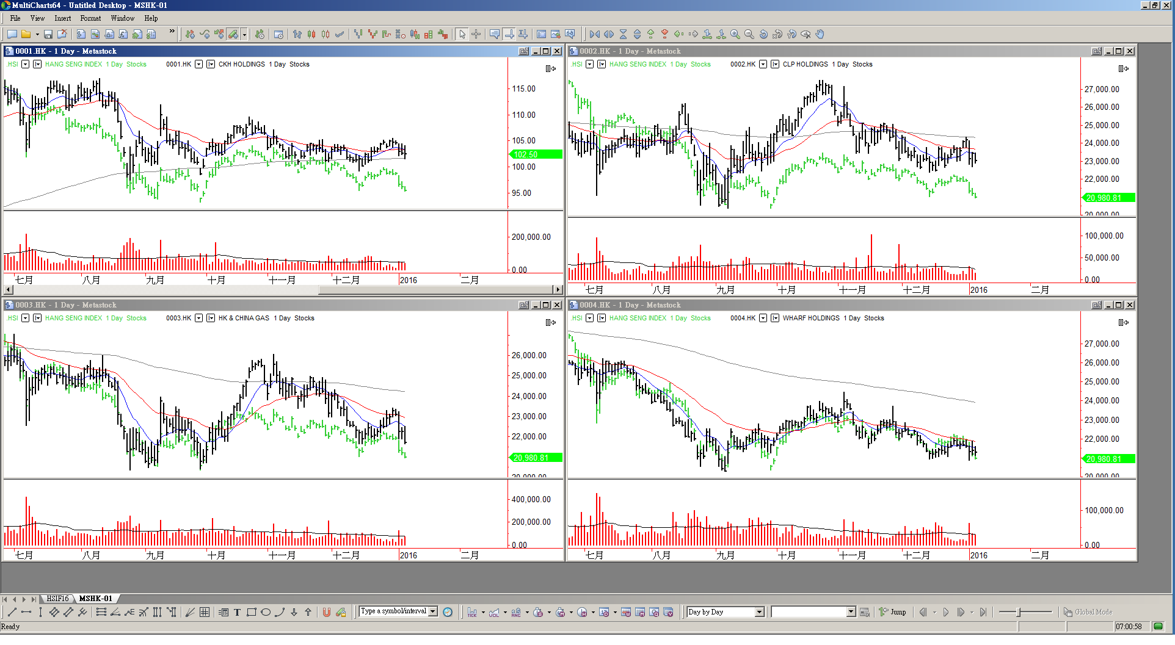1175x645 pixels.
Task: Click the zoom out magnifier icon
Action: coord(749,34)
